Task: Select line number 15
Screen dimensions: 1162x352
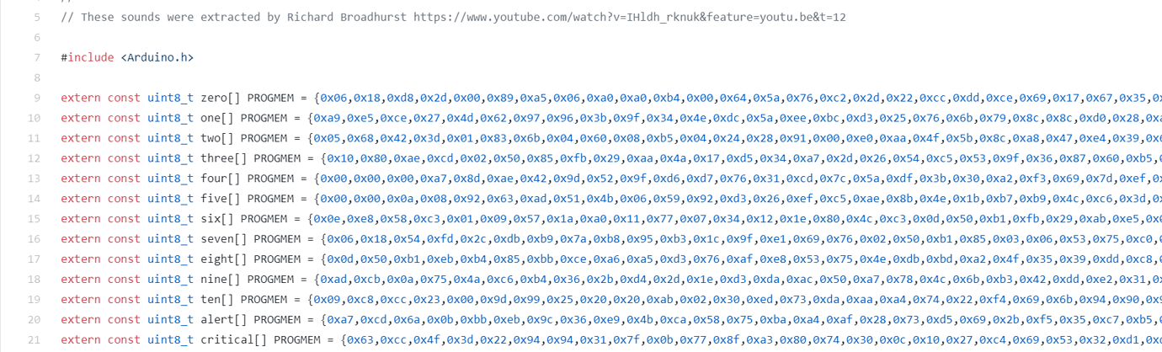Action: pos(35,219)
